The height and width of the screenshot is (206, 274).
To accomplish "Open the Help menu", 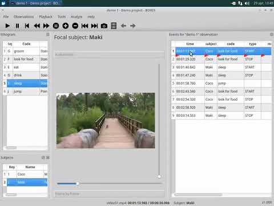I will point(91,17).
